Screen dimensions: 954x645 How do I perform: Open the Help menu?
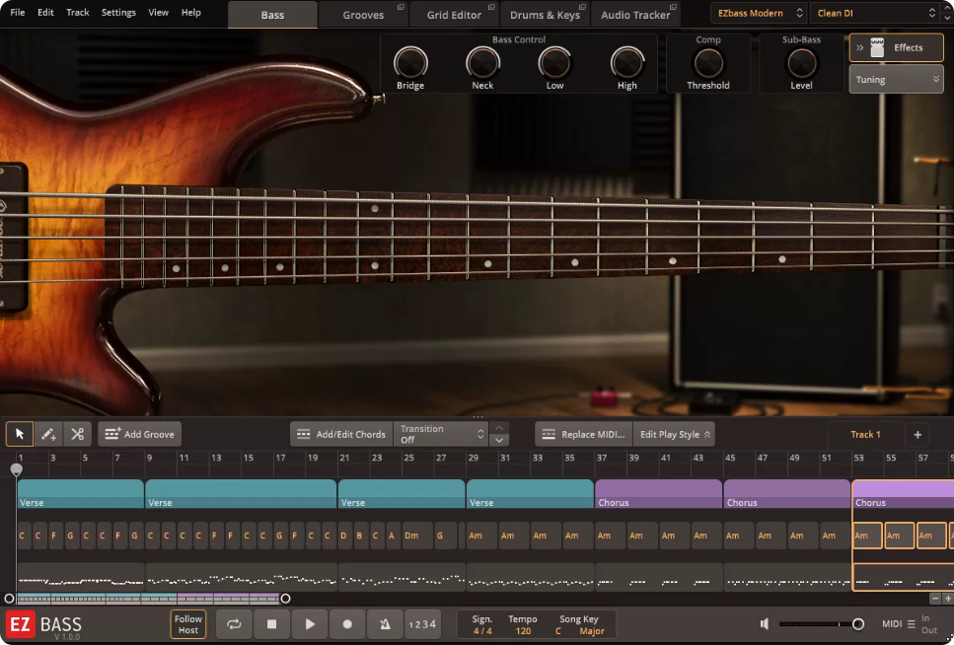click(x=191, y=12)
